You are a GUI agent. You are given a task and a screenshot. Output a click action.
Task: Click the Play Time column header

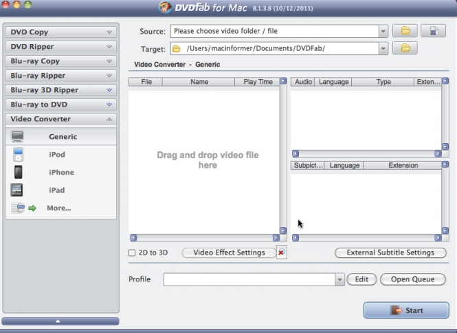(257, 82)
